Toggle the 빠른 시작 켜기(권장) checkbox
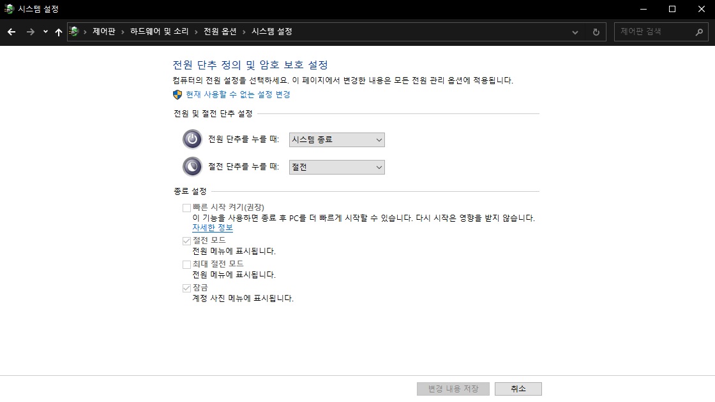This screenshot has width=715, height=402. (186, 208)
